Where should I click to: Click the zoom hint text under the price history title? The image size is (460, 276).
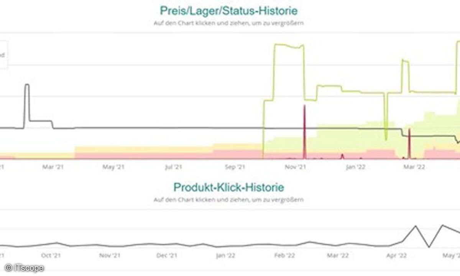(x=230, y=23)
